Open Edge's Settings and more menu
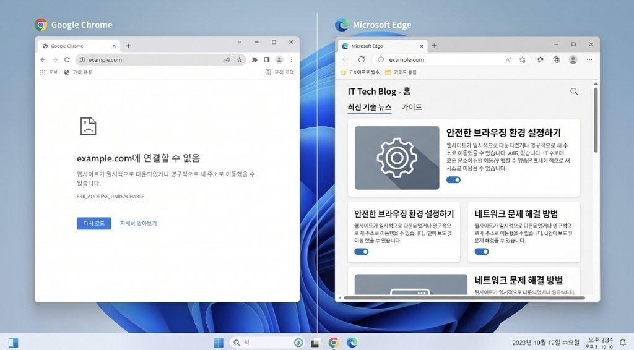 589,60
